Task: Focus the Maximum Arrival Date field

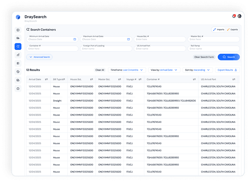Action: coord(106,39)
